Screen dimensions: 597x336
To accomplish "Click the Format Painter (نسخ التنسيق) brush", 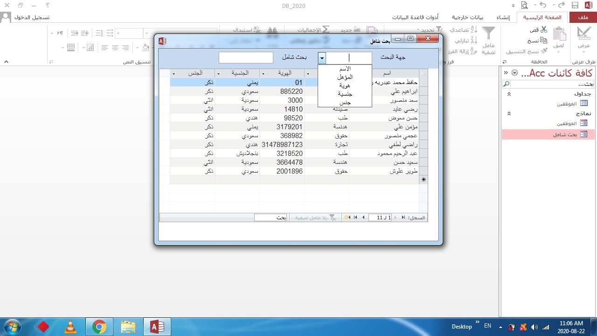I will coord(544,51).
